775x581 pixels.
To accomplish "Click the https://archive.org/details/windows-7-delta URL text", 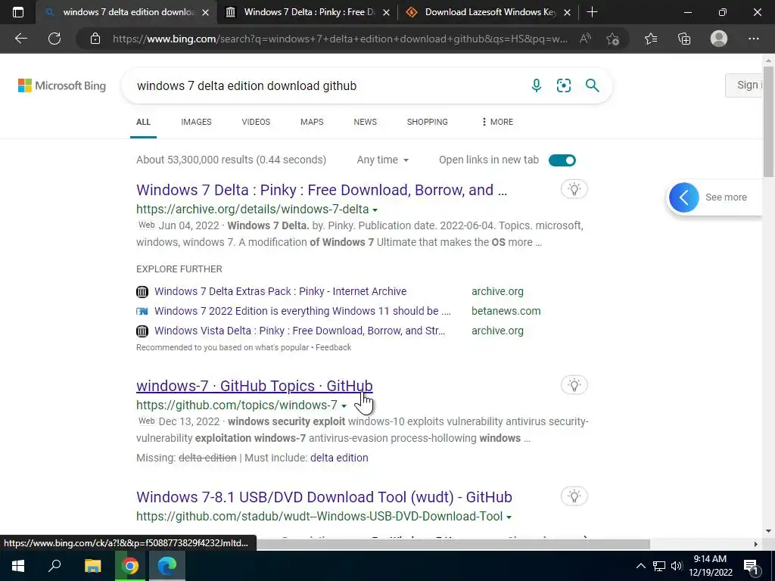I will 253,209.
